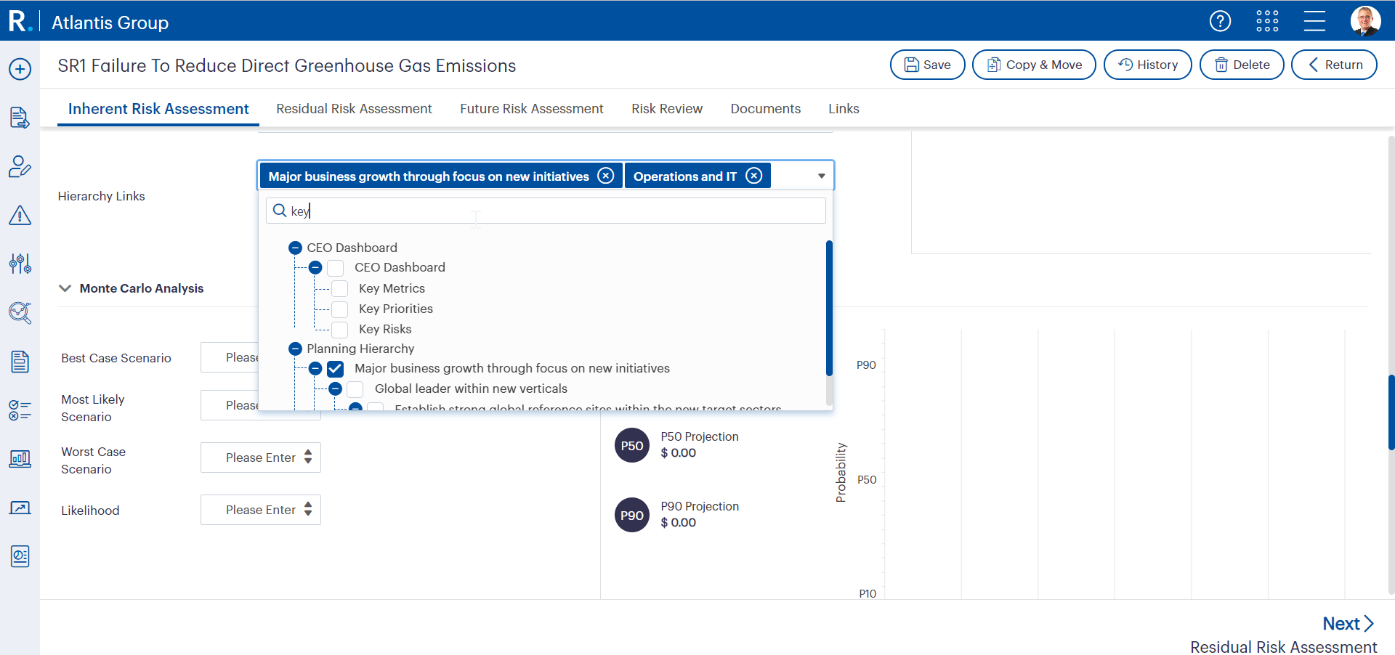Open the sliders controls sidebar icon

click(20, 264)
